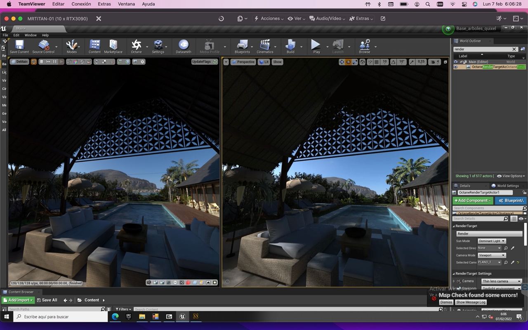
Task: Start Play in editor
Action: (x=316, y=47)
